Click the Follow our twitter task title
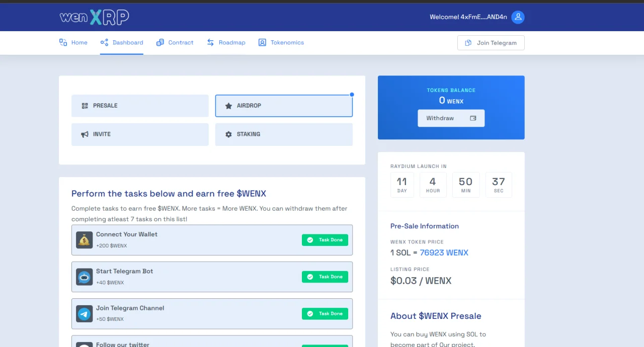Image resolution: width=644 pixels, height=347 pixels. (x=123, y=344)
